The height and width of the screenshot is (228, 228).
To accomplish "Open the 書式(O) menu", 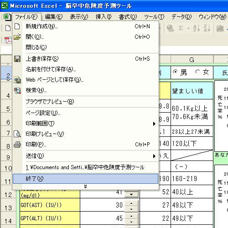I will pyautogui.click(x=128, y=17).
